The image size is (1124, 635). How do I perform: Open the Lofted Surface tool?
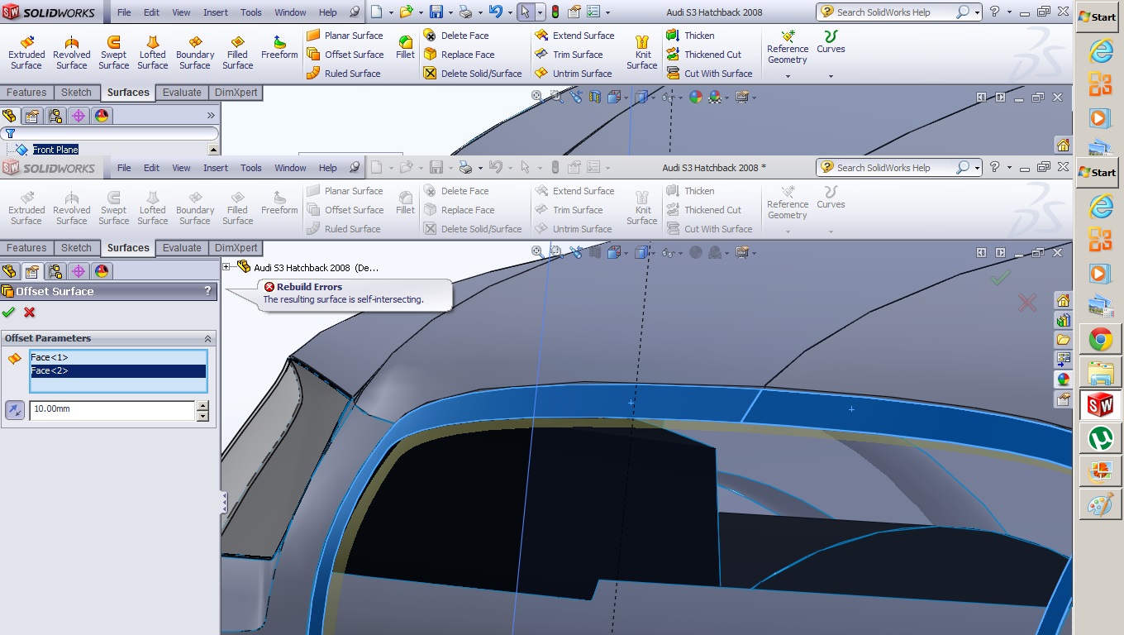(x=152, y=208)
